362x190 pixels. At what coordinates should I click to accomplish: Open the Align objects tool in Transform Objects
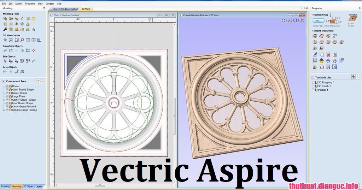[x=34, y=50]
